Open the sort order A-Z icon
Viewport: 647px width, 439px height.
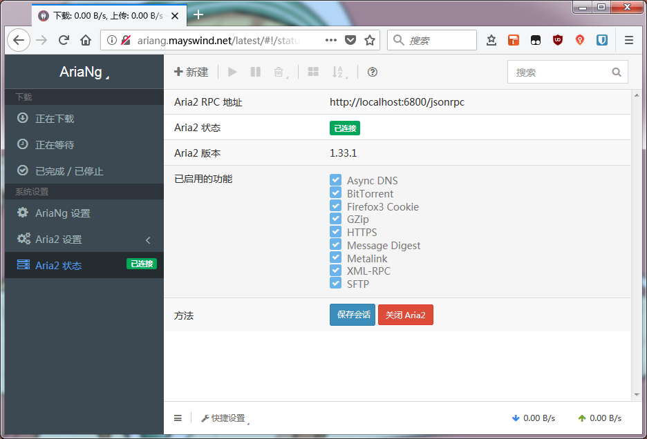(339, 72)
